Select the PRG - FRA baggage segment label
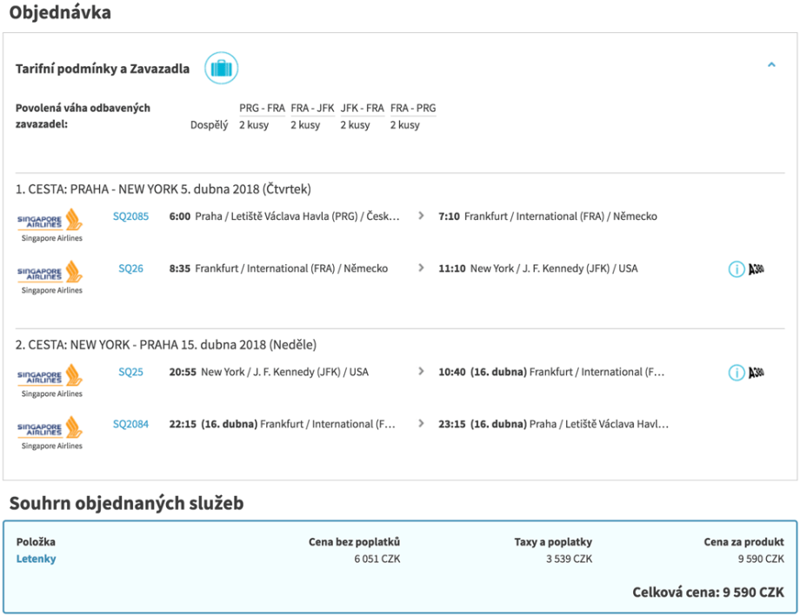The height and width of the screenshot is (616, 800). pos(262,109)
